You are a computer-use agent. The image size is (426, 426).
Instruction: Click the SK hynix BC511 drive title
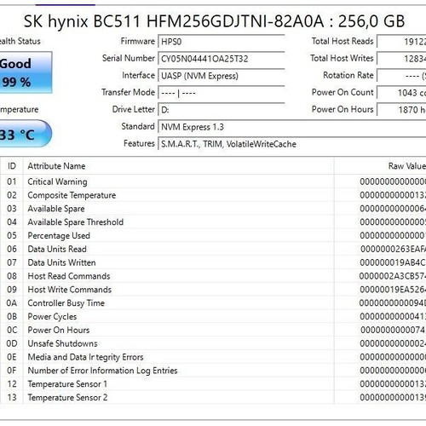point(214,21)
